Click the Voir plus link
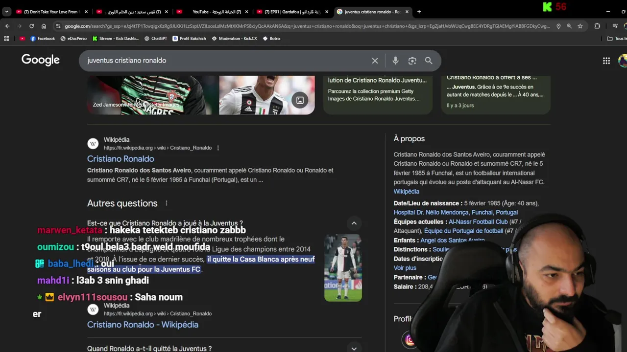 (x=405, y=268)
